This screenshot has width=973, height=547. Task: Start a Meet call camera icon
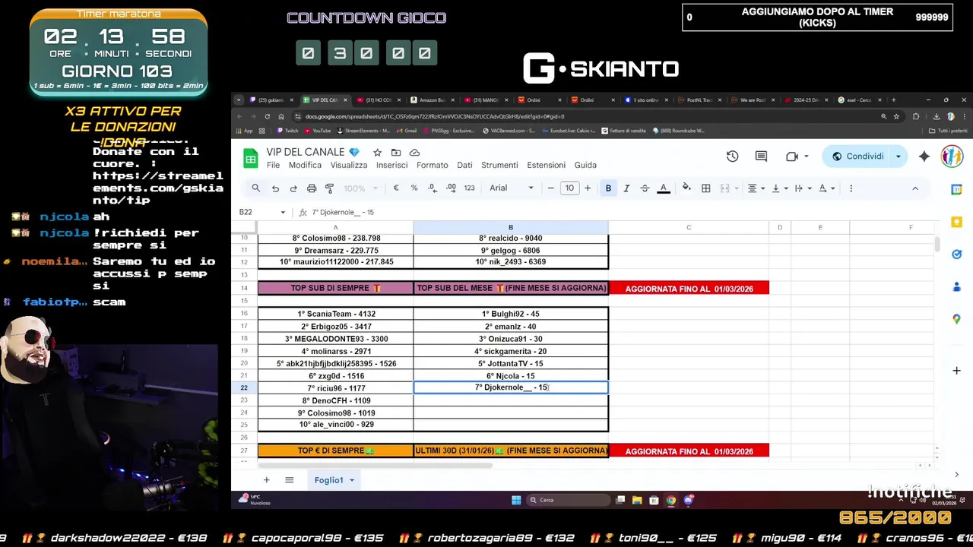(792, 157)
